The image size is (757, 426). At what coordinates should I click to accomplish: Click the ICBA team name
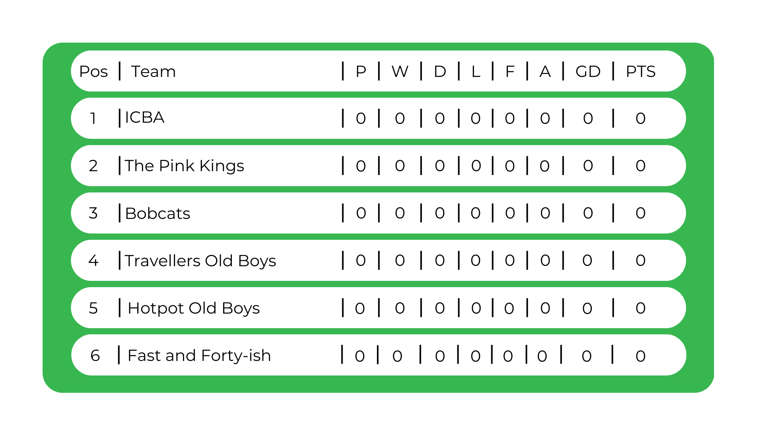click(x=144, y=118)
